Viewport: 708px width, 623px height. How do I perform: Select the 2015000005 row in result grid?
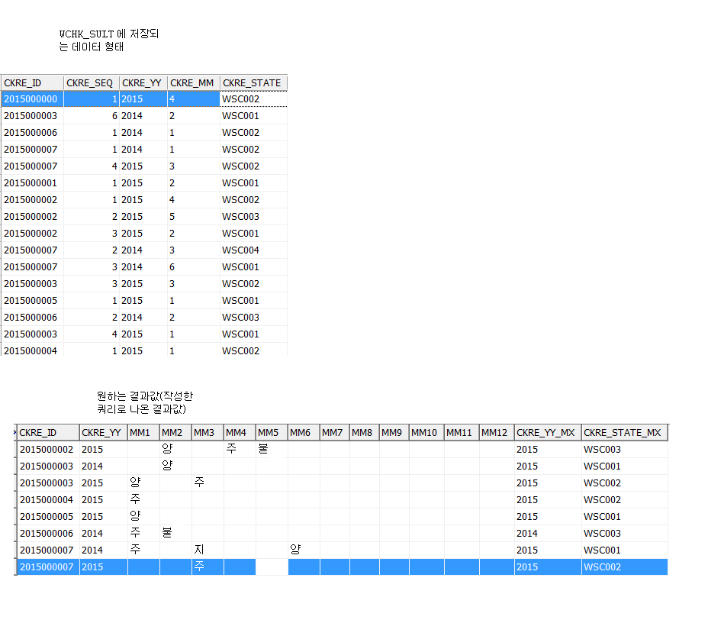point(47,516)
